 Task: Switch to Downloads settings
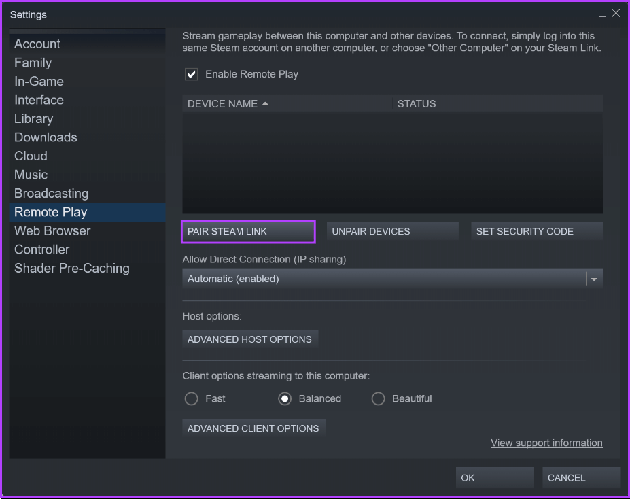[x=87, y=137]
